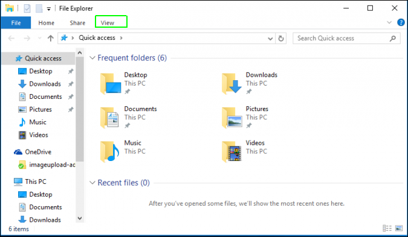Select OneDrive in the navigation pane

[x=38, y=152]
